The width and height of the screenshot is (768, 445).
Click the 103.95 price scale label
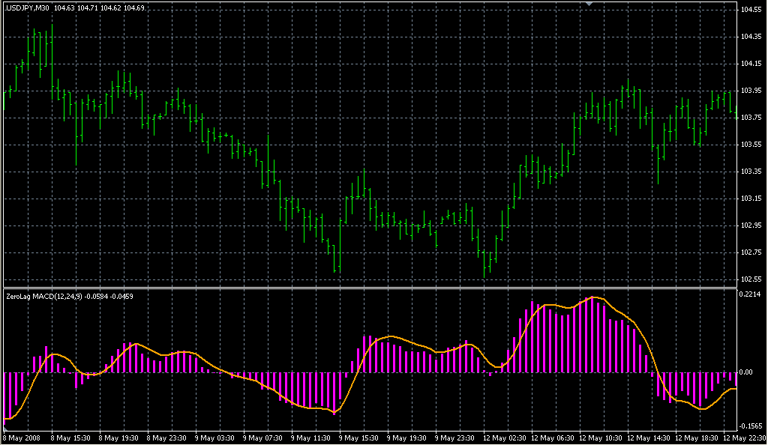(x=751, y=91)
